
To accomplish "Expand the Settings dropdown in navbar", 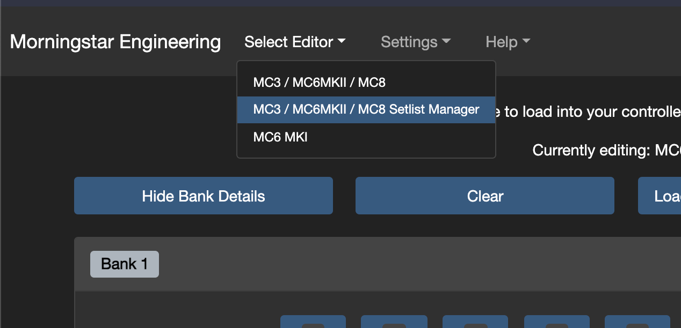I will click(x=416, y=42).
